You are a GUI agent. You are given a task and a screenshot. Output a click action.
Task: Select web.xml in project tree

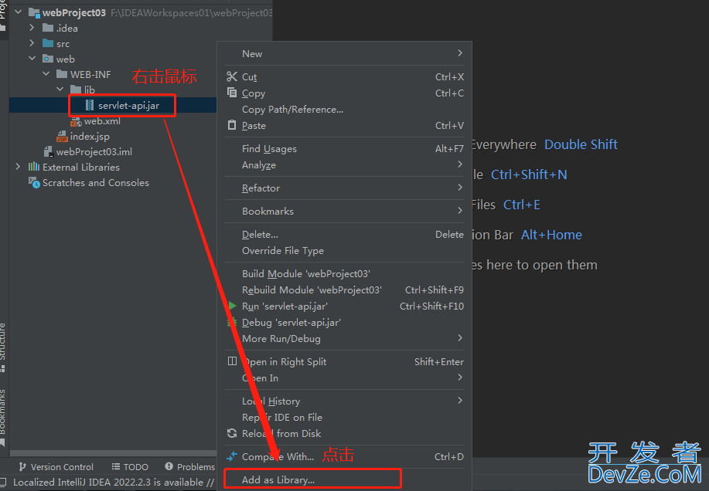point(102,121)
